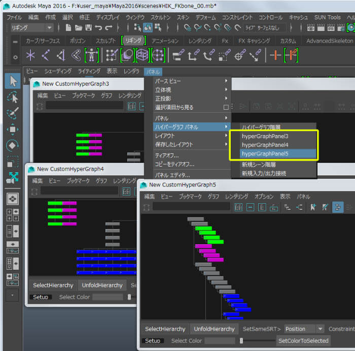Toggle the 選択項目から見る option box
Screen dimensions: 355x351
pyautogui.click(x=226, y=107)
